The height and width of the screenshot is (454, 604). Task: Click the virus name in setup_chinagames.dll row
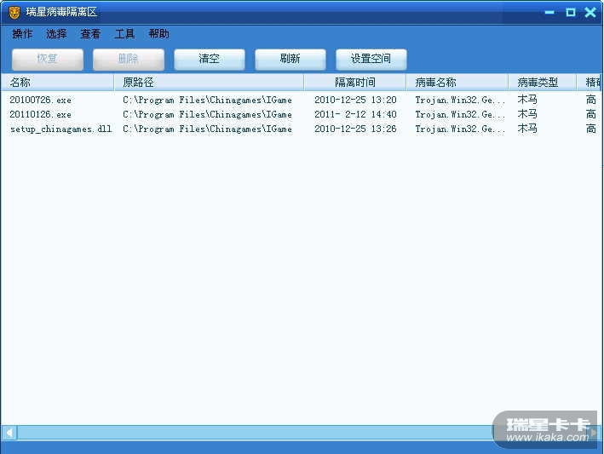point(460,129)
